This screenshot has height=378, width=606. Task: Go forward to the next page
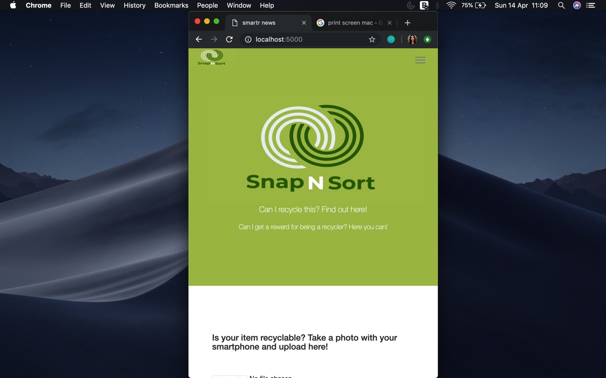(x=214, y=39)
